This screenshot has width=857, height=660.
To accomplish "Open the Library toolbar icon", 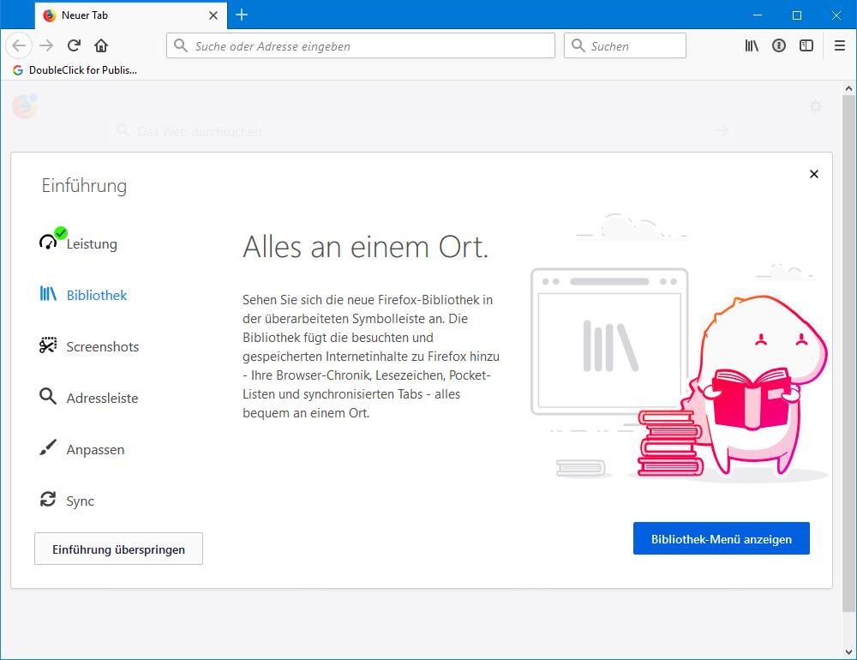I will point(752,46).
